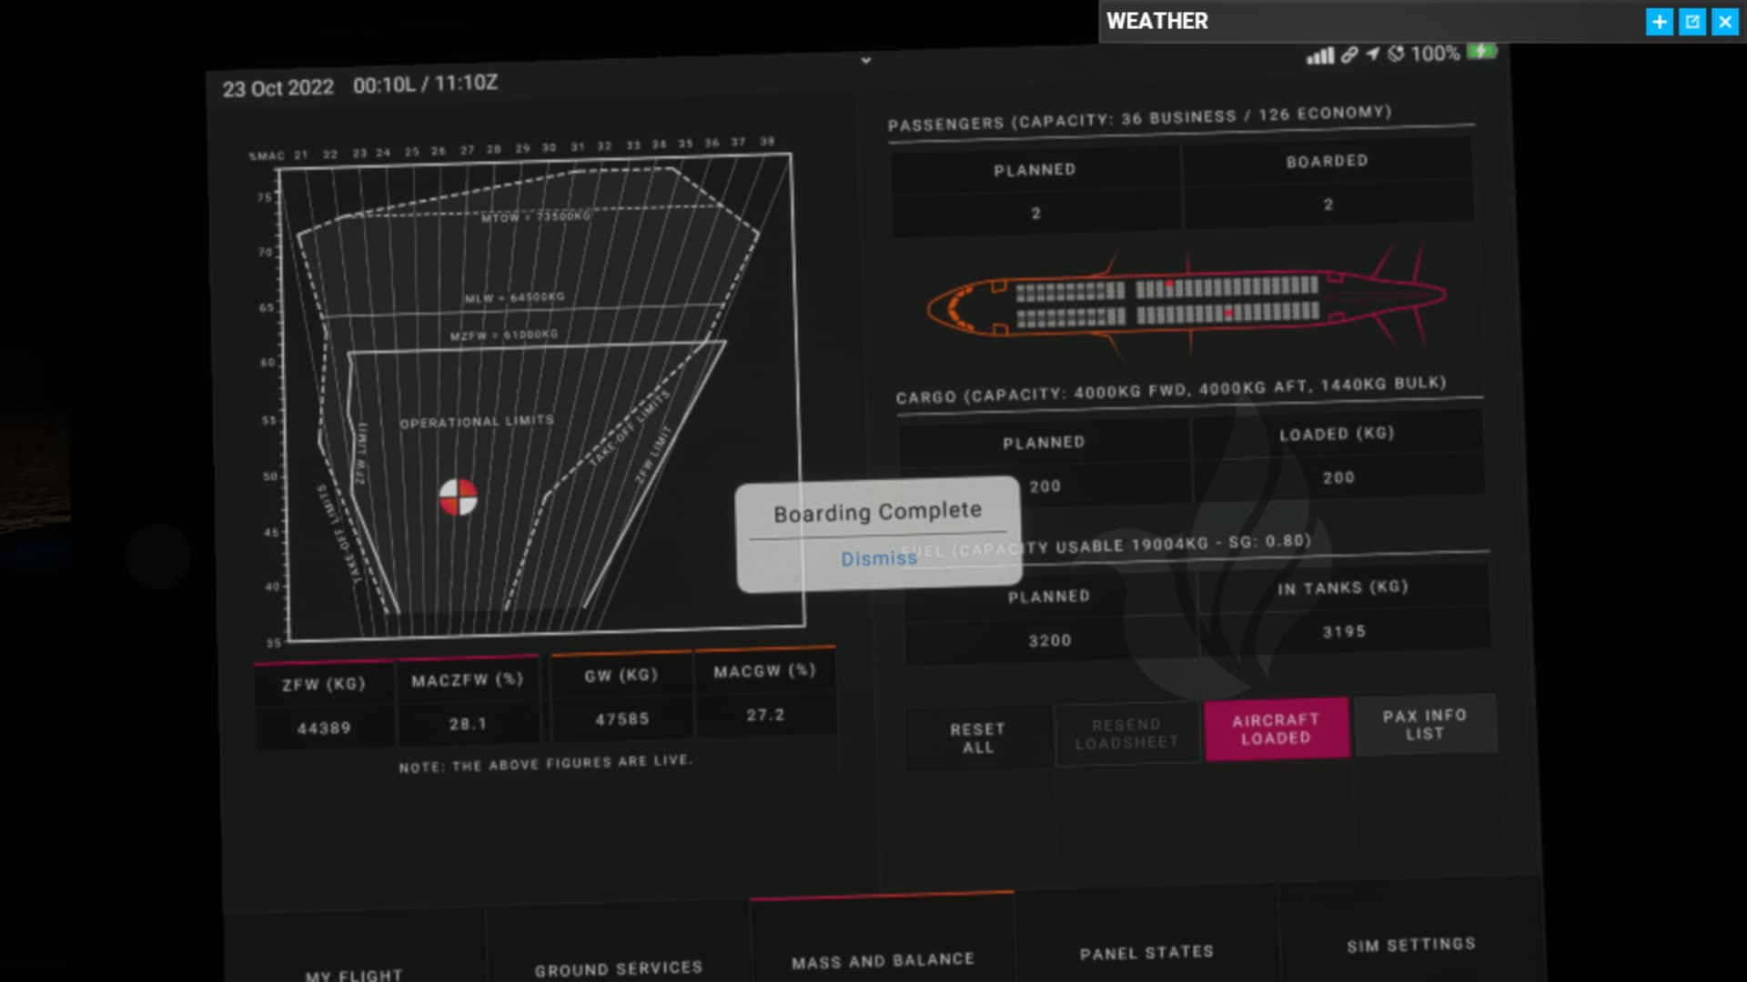Click the center of gravity marker
Image resolution: width=1747 pixels, height=982 pixels.
click(458, 497)
